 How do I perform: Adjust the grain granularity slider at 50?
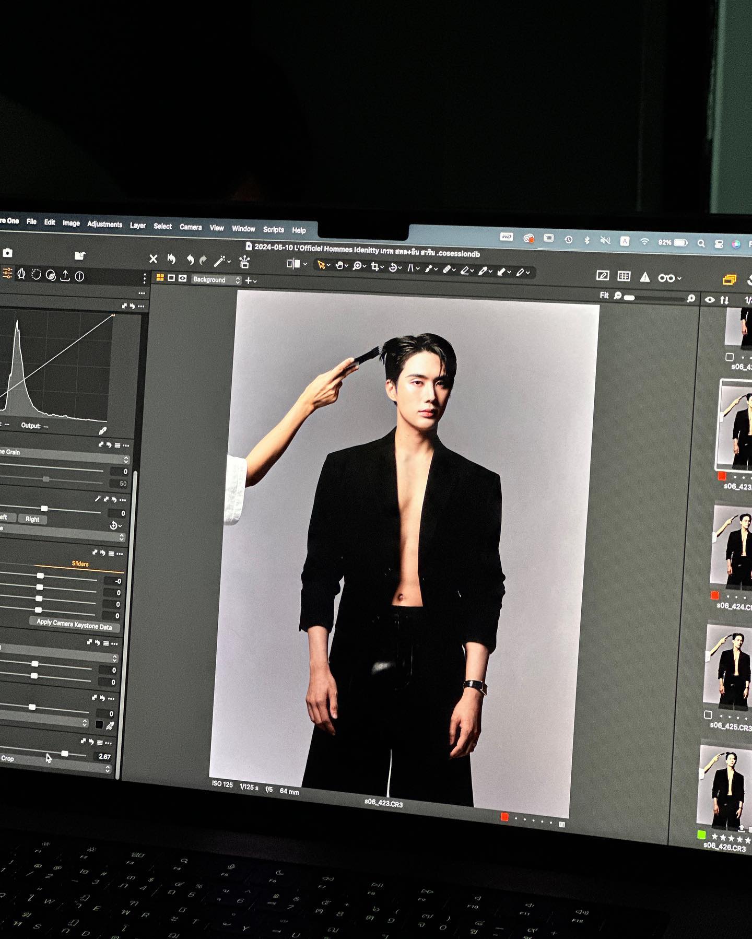(x=46, y=479)
